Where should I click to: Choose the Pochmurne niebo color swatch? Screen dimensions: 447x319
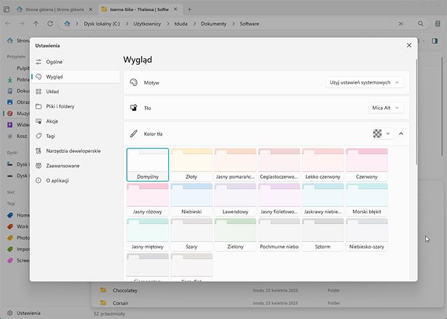pyautogui.click(x=279, y=235)
